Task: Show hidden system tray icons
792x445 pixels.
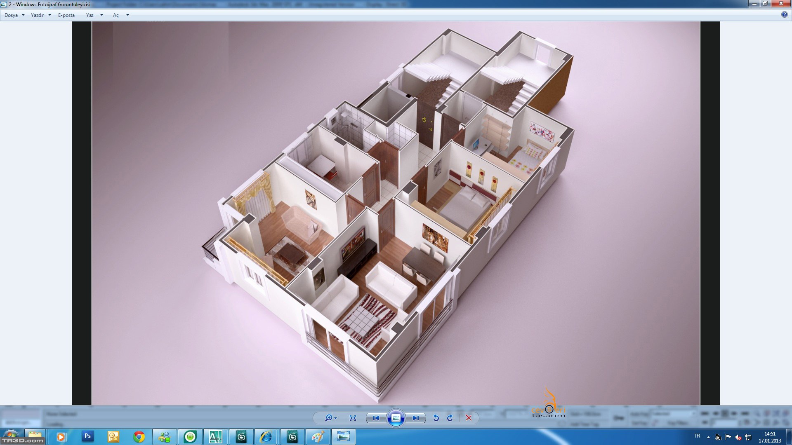Action: point(708,437)
